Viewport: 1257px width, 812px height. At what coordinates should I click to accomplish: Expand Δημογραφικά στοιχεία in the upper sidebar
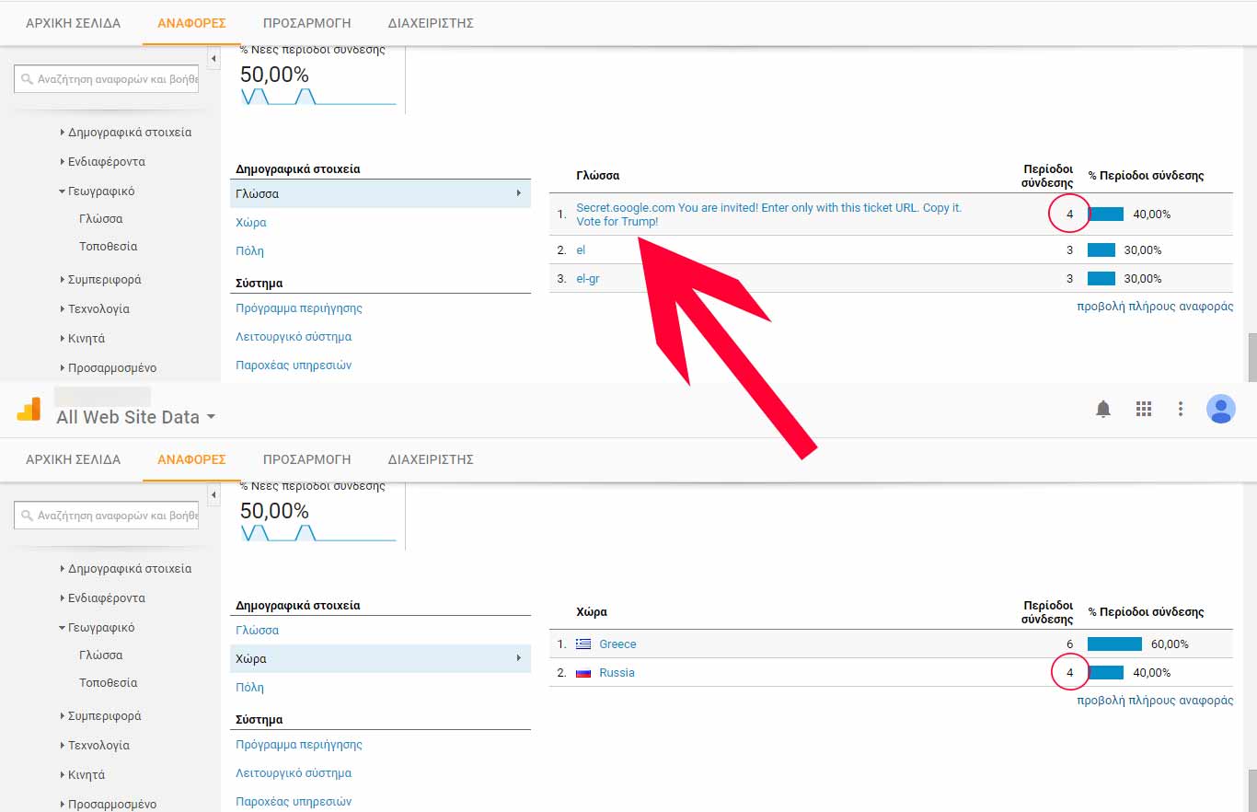(x=126, y=133)
